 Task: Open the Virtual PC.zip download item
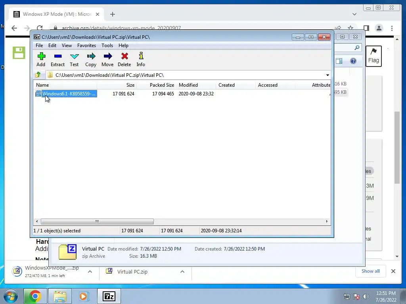[132, 272]
